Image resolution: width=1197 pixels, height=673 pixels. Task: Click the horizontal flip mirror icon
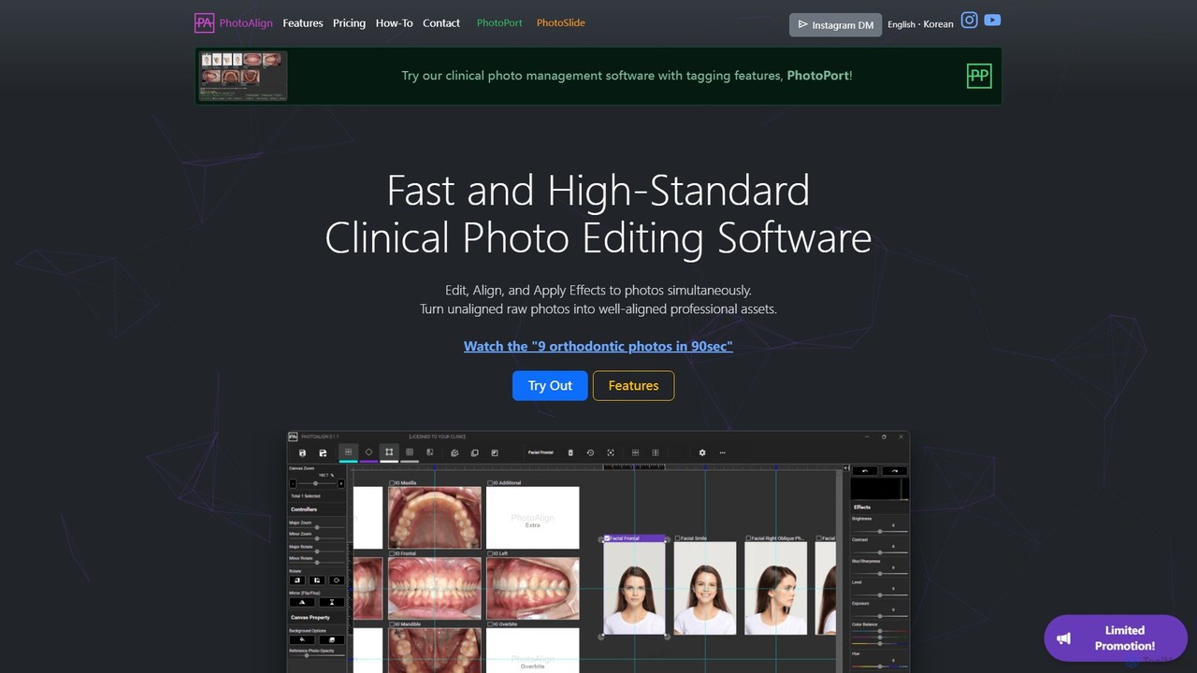(x=302, y=602)
